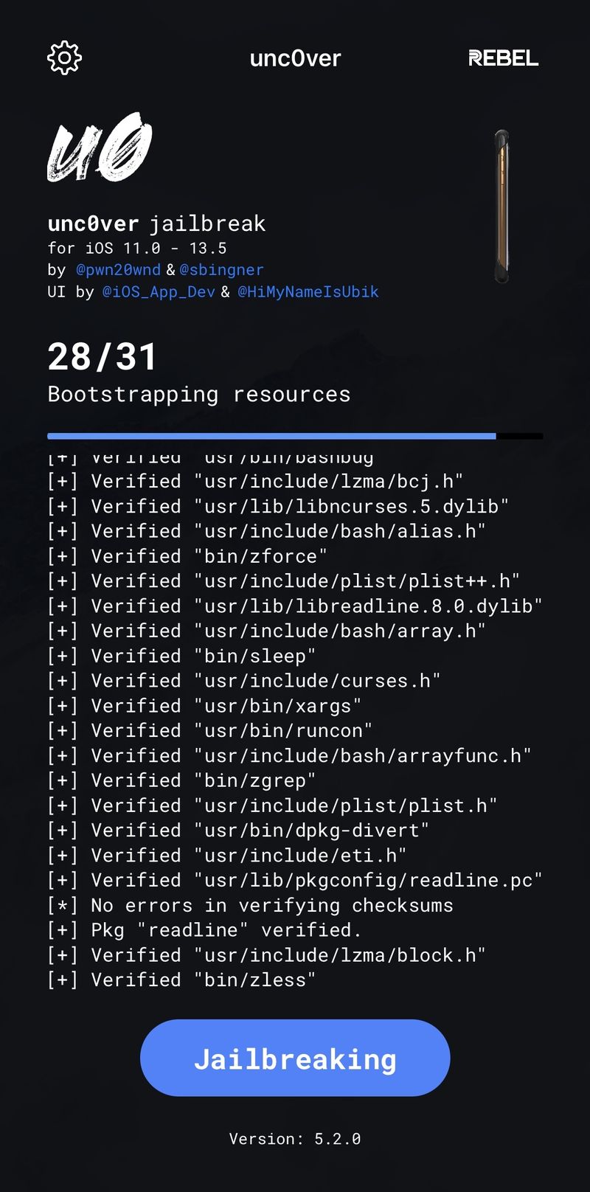The image size is (590, 1192).
Task: Open @pwn20wnd developer link
Action: [118, 270]
